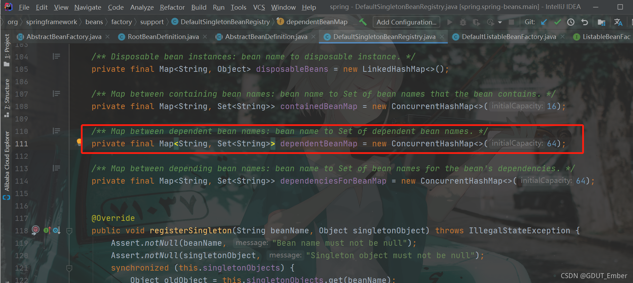The width and height of the screenshot is (633, 283).
Task: Click dependentBeanMap field breadcrumb
Action: coord(312,22)
